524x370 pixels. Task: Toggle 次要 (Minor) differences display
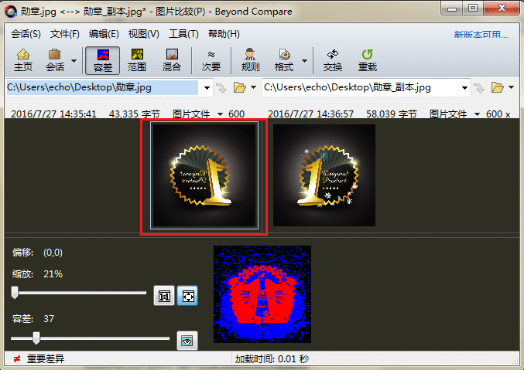point(211,59)
